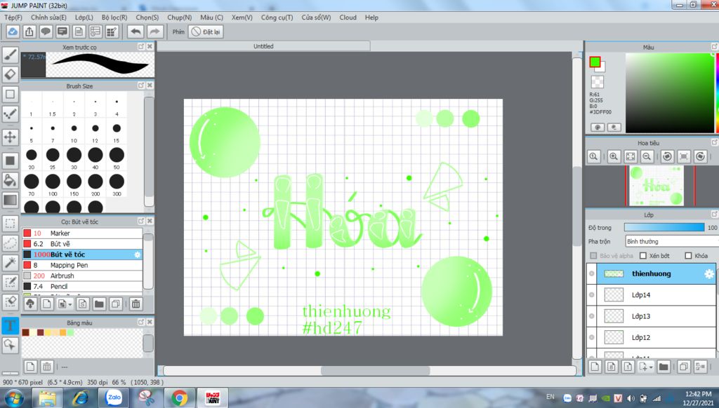Open the Tệp(F) menu
Screen dimensions: 719x408
[x=13, y=18]
